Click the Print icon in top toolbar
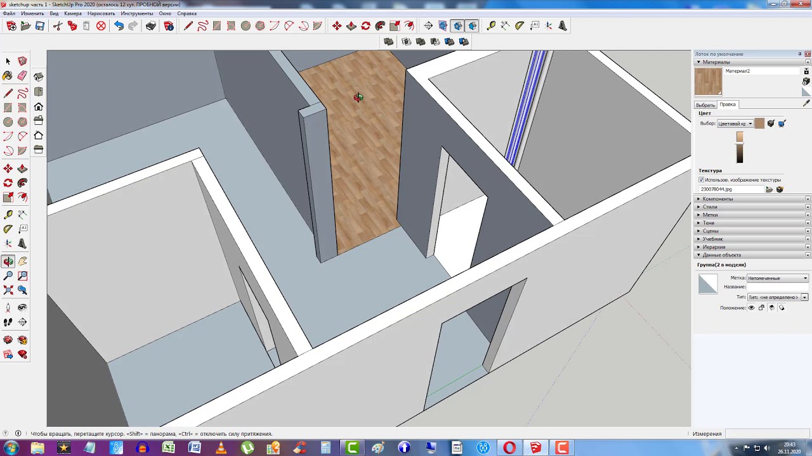The image size is (812, 456). 151,26
